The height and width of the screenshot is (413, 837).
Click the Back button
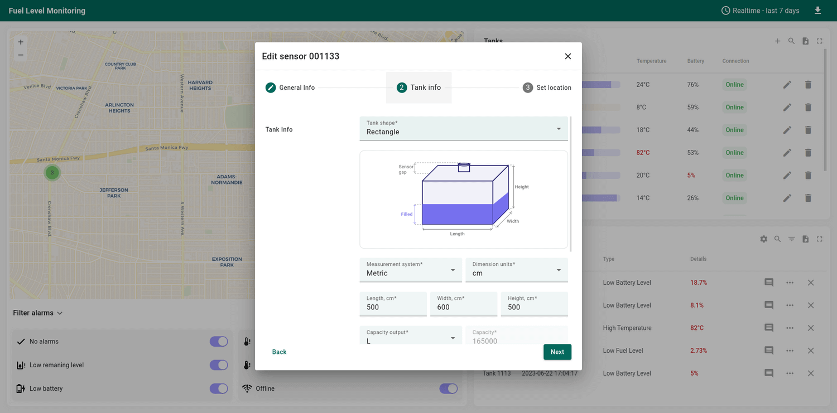pyautogui.click(x=279, y=352)
